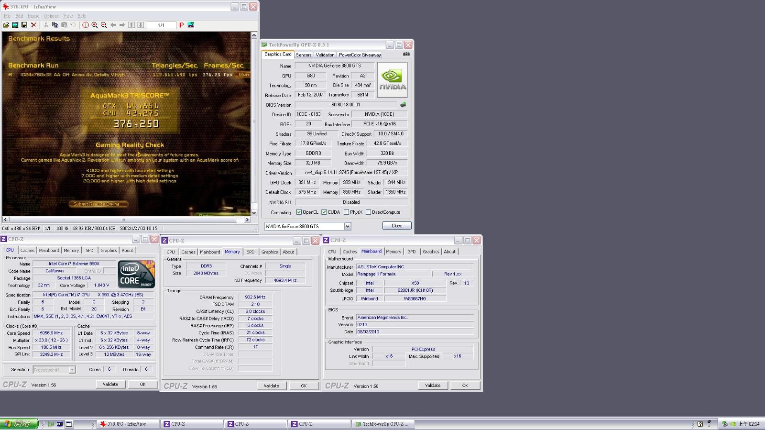Viewport: 765px width, 430px height.
Task: Select the About tab in the leftmost CPU-Z window
Action: [127, 250]
